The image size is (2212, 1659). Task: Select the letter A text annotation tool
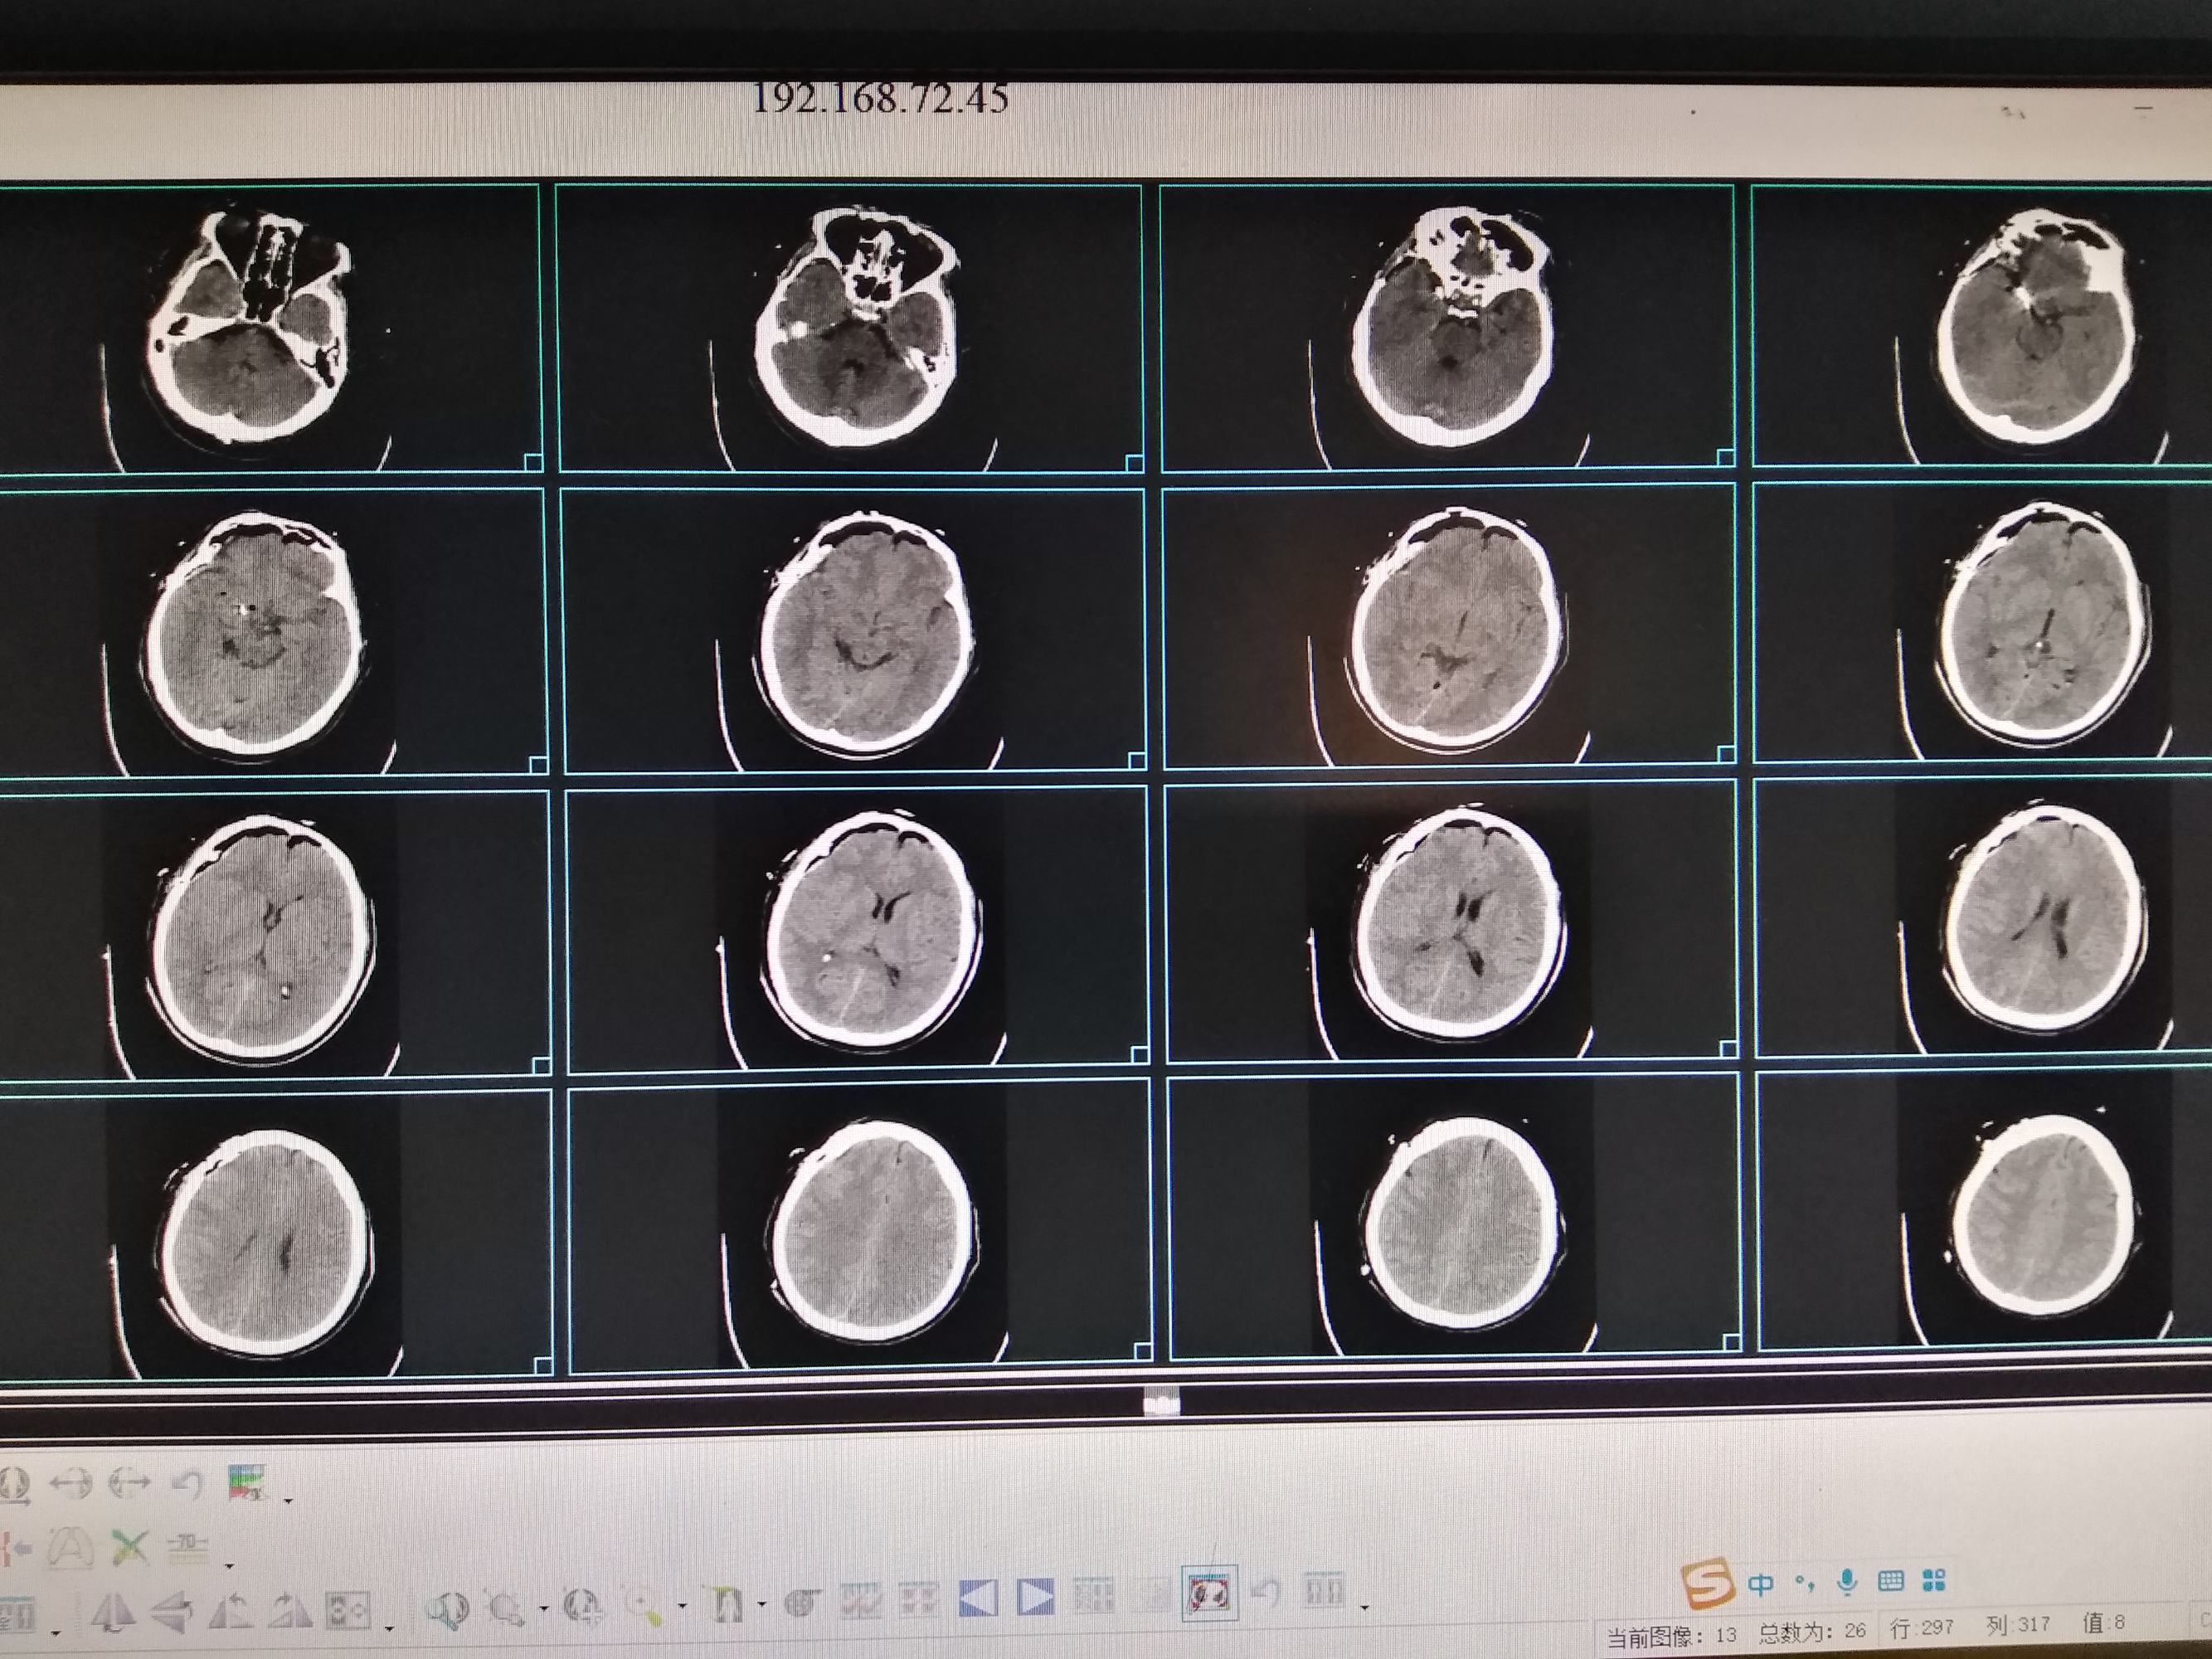tap(71, 1549)
